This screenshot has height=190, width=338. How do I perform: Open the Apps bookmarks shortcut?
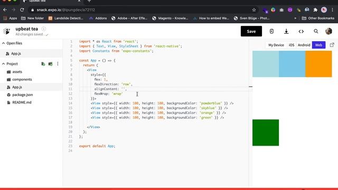click(x=10, y=18)
